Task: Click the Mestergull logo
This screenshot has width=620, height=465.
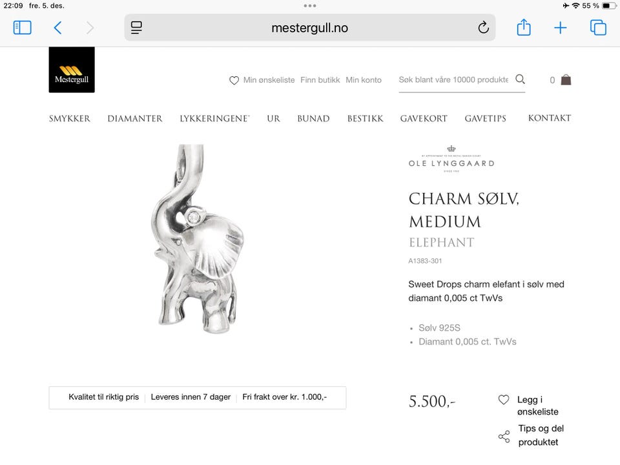Action: pyautogui.click(x=72, y=70)
